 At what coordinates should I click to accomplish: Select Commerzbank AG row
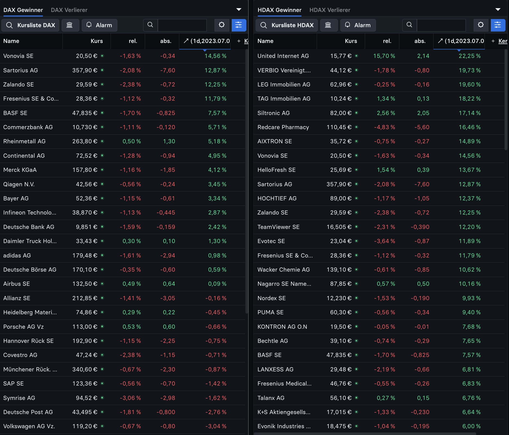122,127
